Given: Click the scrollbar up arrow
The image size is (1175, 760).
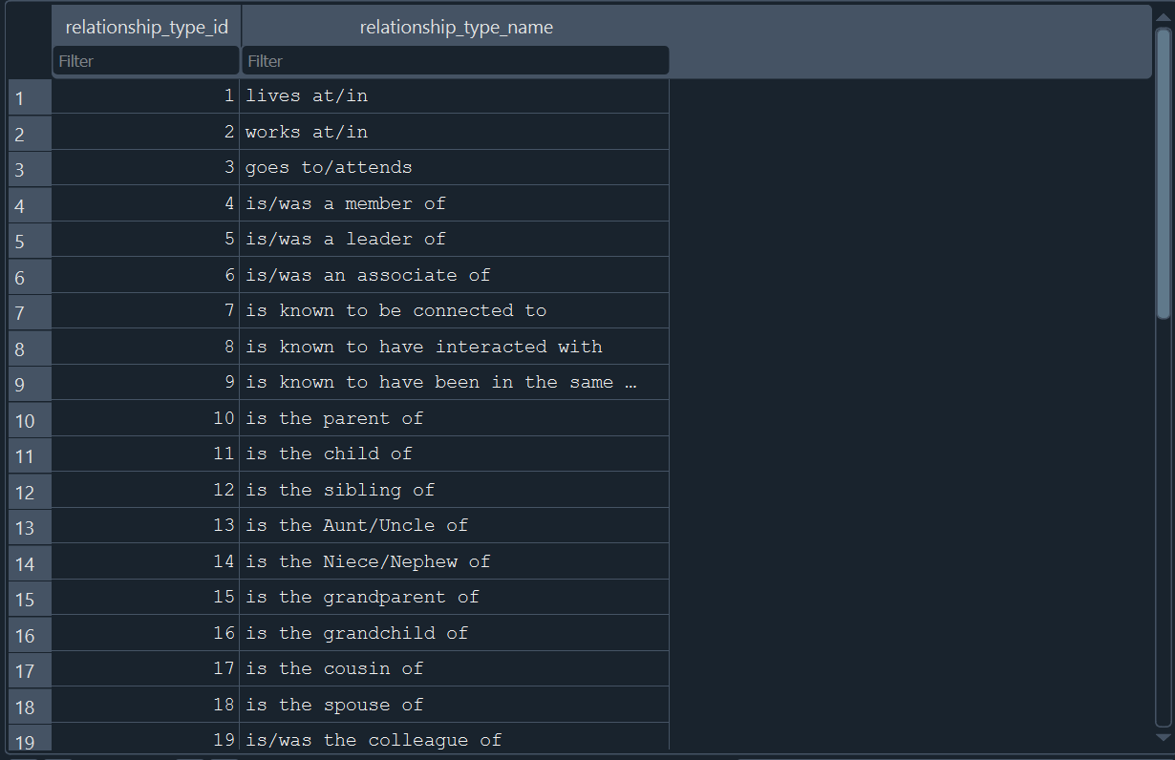Looking at the screenshot, I should coord(1163,17).
